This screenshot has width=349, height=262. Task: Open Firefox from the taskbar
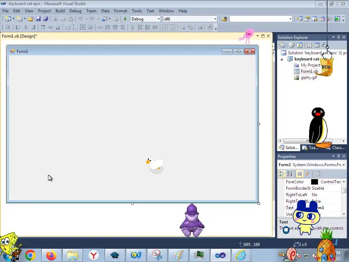pyautogui.click(x=51, y=255)
